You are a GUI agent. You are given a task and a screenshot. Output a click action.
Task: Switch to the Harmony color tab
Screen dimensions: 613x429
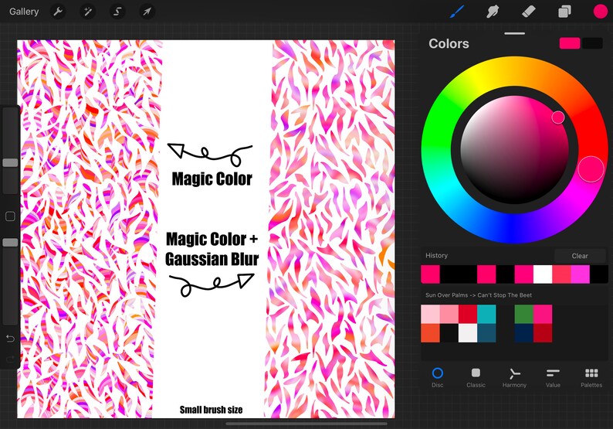pyautogui.click(x=514, y=377)
